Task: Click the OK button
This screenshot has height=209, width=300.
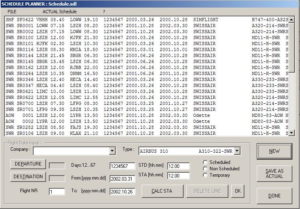Action: tap(238, 191)
